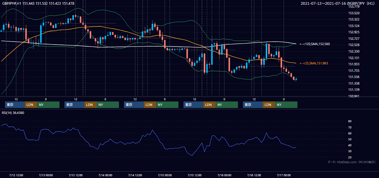The width and height of the screenshot is (379, 178).
Task: Click the HistData.com data source credit
Action: [352, 162]
